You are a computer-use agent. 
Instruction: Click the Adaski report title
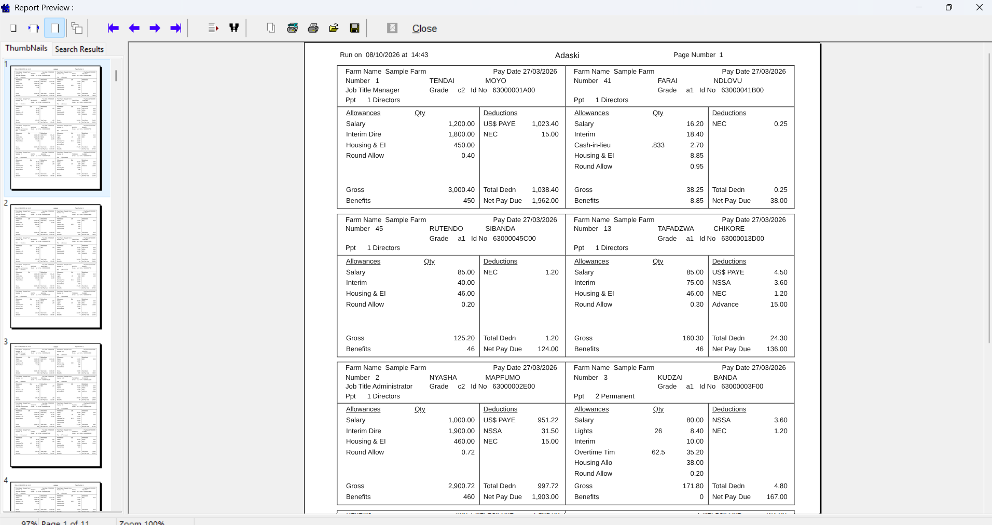pyautogui.click(x=567, y=56)
